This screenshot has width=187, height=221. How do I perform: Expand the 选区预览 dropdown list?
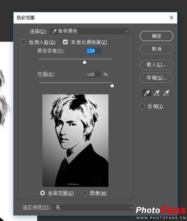(93, 208)
